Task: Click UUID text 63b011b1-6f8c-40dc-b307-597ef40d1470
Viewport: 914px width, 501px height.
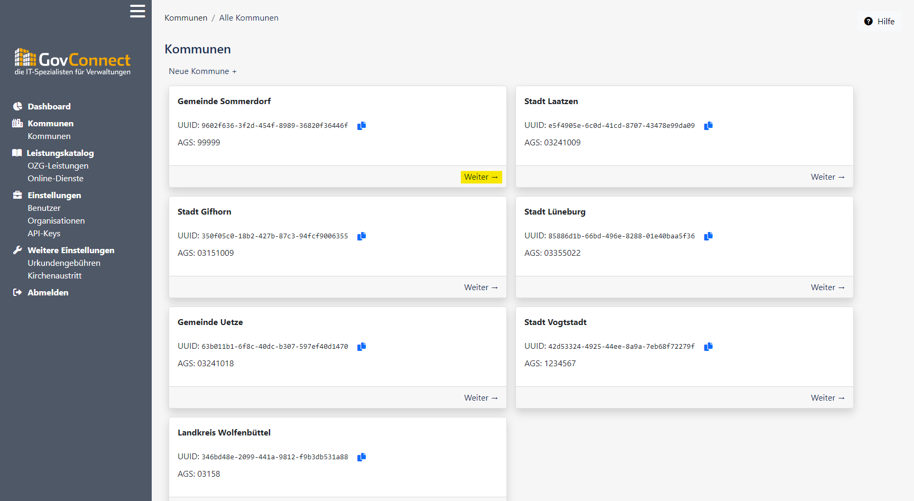Action: point(275,347)
